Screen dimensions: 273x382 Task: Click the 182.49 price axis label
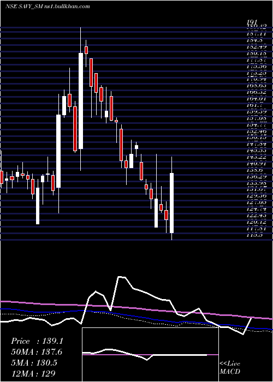click(x=257, y=47)
